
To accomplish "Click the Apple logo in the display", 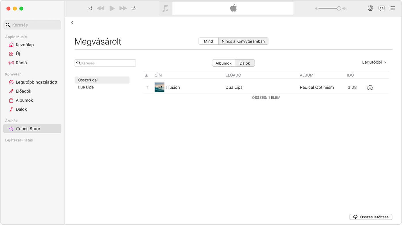I will pyautogui.click(x=233, y=8).
